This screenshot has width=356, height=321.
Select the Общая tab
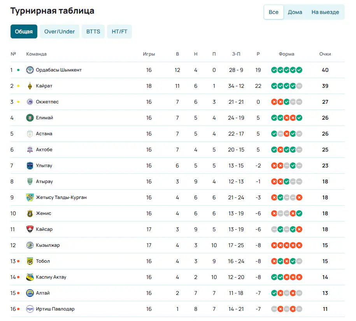(24, 31)
